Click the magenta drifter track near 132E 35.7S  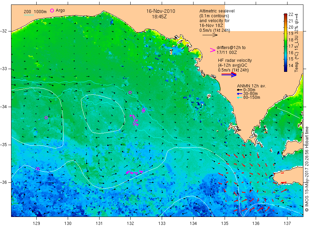click(x=135, y=172)
